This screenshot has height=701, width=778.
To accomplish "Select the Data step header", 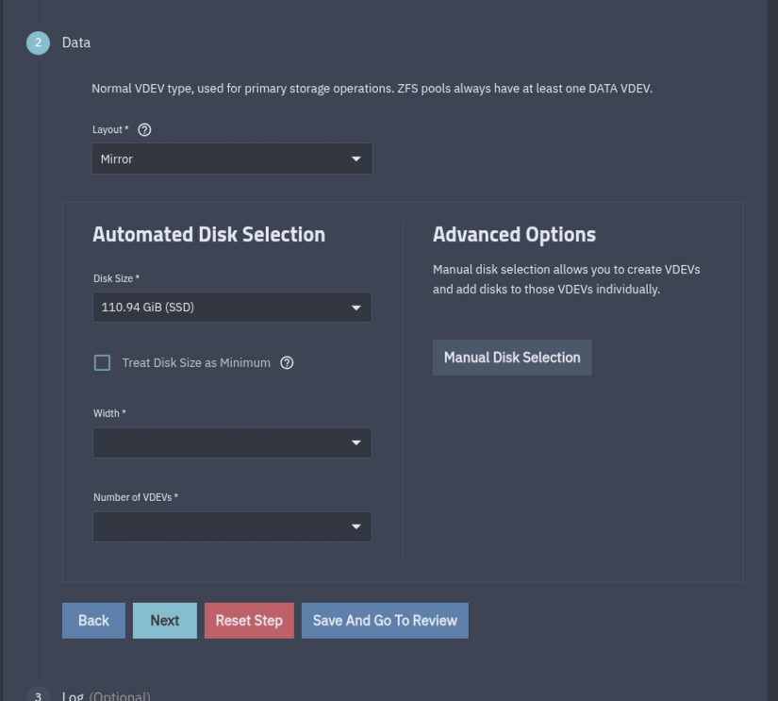I will (76, 42).
